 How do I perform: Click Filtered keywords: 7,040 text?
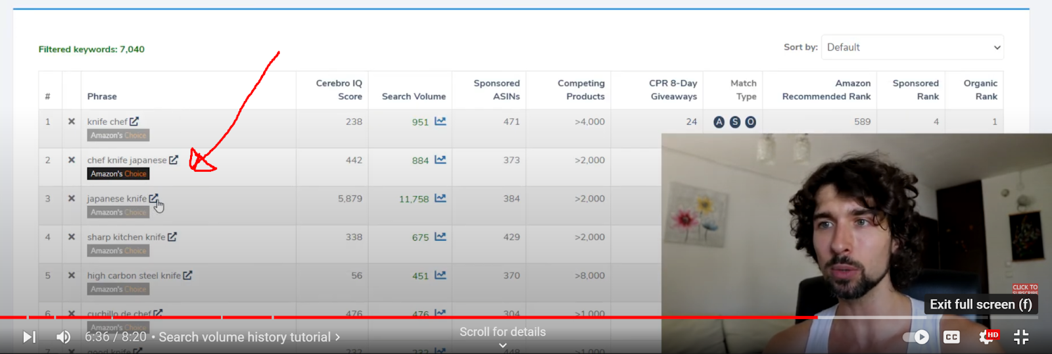(x=91, y=49)
